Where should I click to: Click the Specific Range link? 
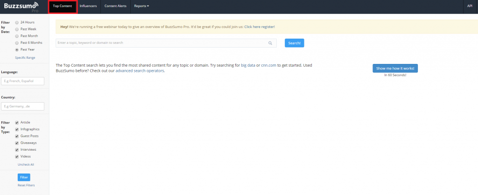25,57
